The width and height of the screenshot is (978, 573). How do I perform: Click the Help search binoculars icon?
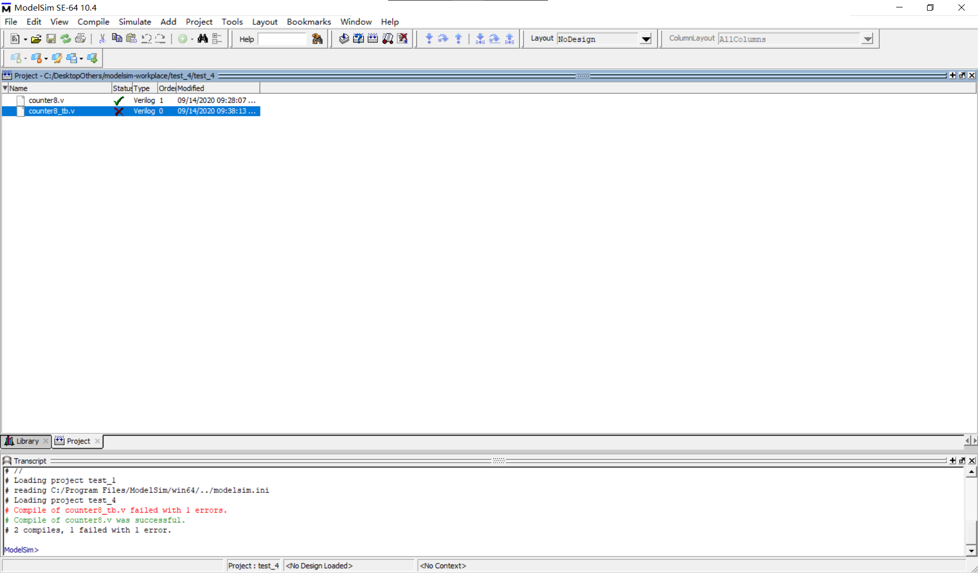[x=317, y=39]
